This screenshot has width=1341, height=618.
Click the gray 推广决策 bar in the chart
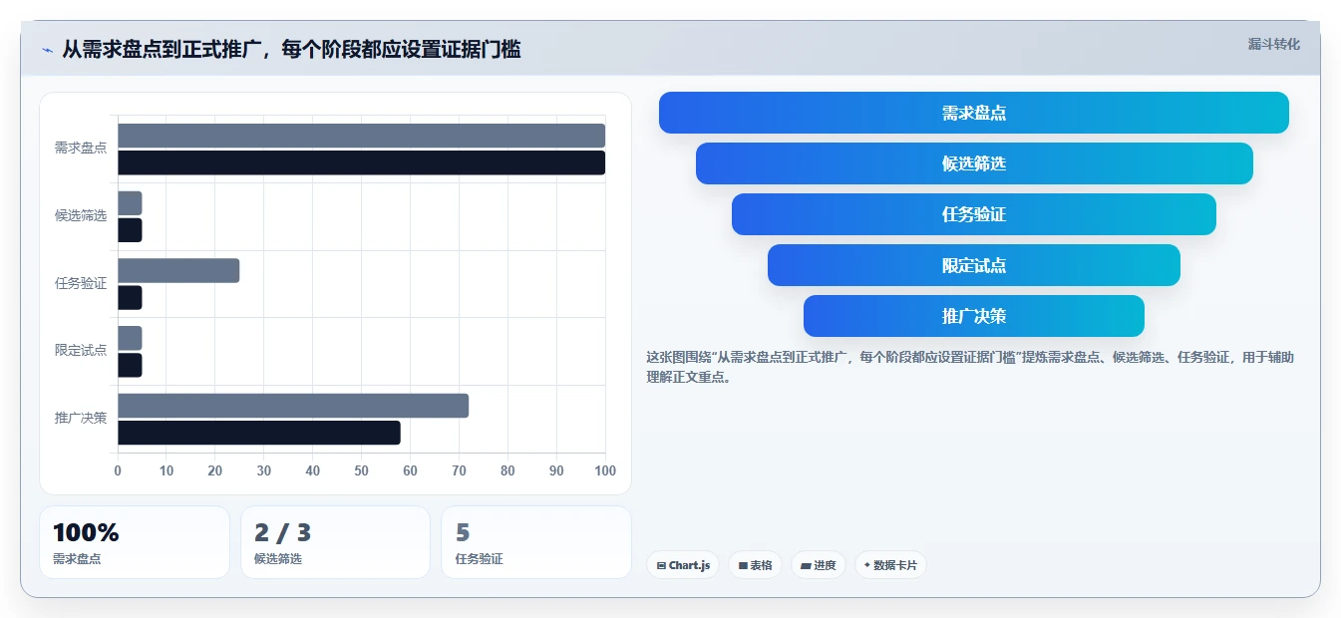pyautogui.click(x=293, y=406)
